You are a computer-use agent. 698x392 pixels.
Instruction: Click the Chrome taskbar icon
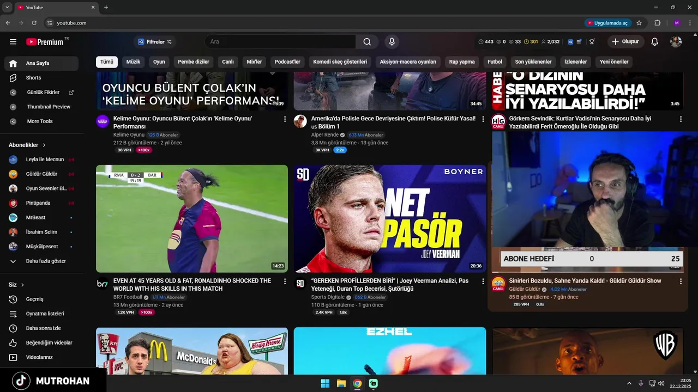tap(357, 383)
